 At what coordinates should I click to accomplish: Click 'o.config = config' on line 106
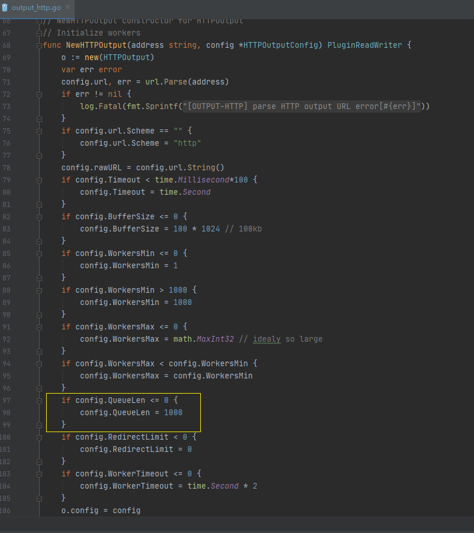coord(101,510)
